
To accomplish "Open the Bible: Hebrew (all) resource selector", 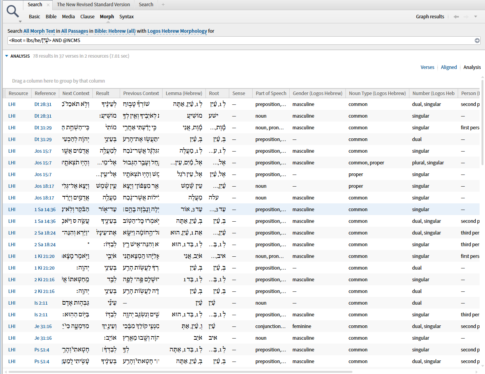I will (115, 31).
